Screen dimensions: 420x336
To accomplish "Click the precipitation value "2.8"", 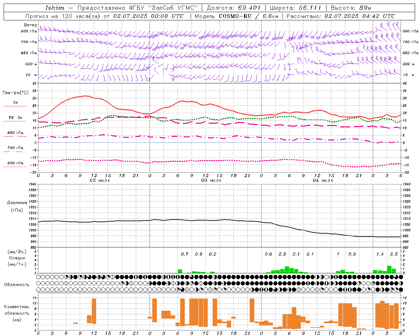I will pyautogui.click(x=282, y=254).
